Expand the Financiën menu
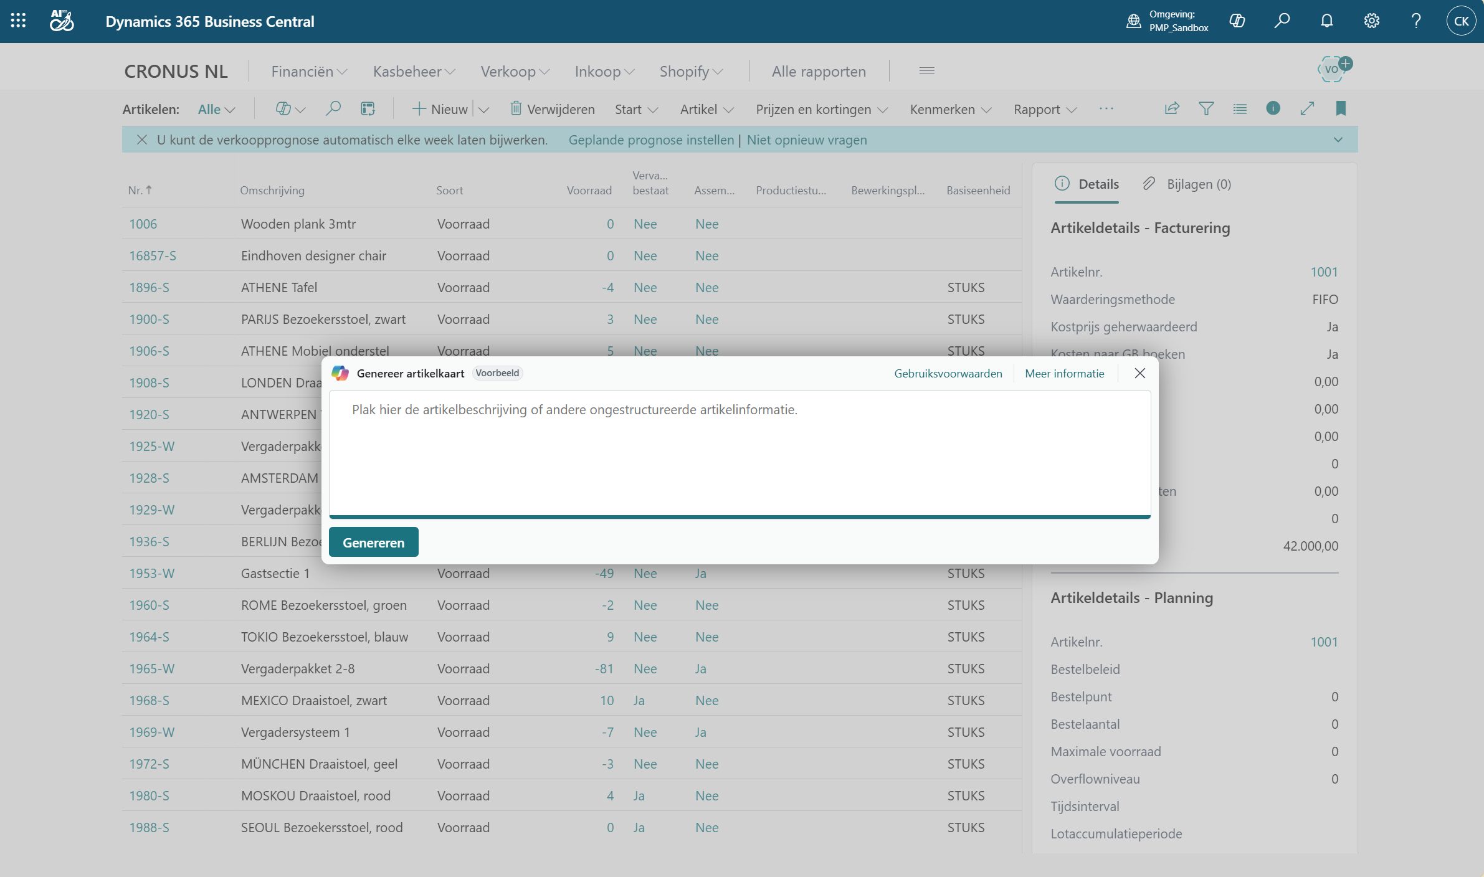The width and height of the screenshot is (1484, 877). (x=309, y=71)
